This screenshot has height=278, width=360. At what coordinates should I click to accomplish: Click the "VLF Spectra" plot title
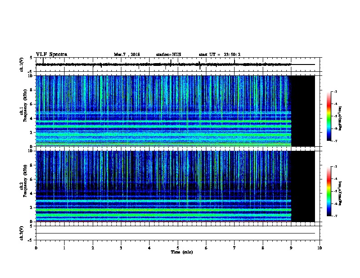coord(51,55)
